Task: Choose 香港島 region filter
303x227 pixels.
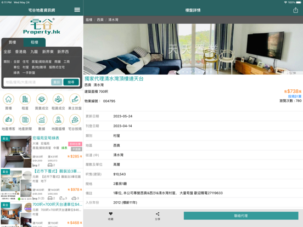Action: [21, 52]
